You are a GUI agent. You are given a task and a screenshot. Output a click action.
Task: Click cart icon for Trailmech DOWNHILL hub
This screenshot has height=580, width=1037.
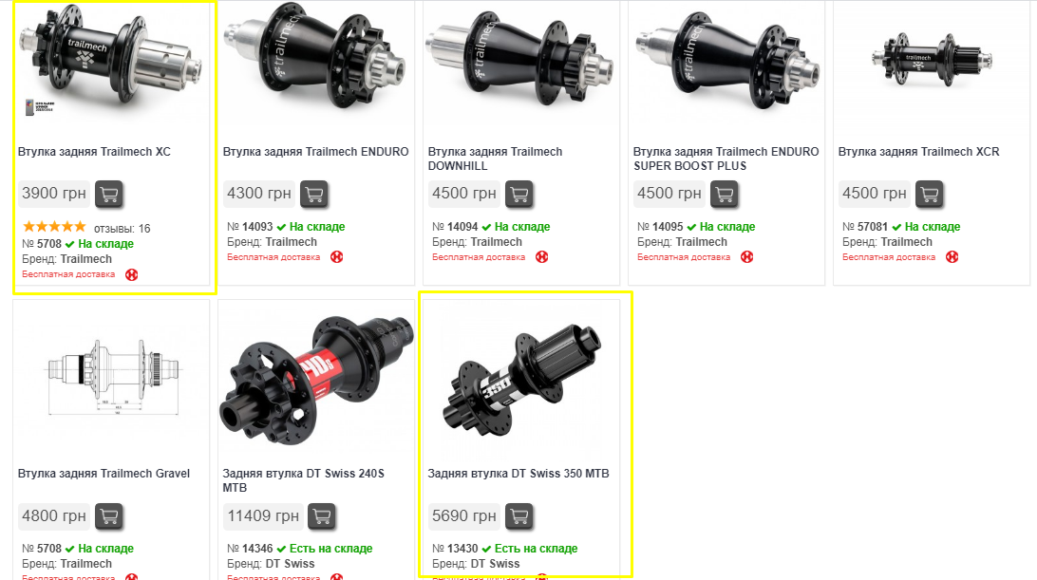click(x=519, y=194)
